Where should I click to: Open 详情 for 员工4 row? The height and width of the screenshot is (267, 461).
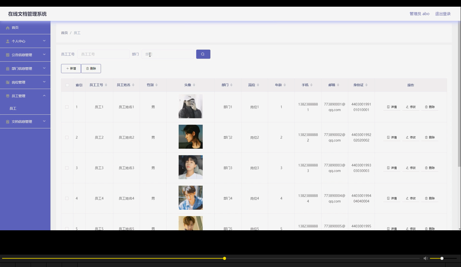[x=392, y=198]
